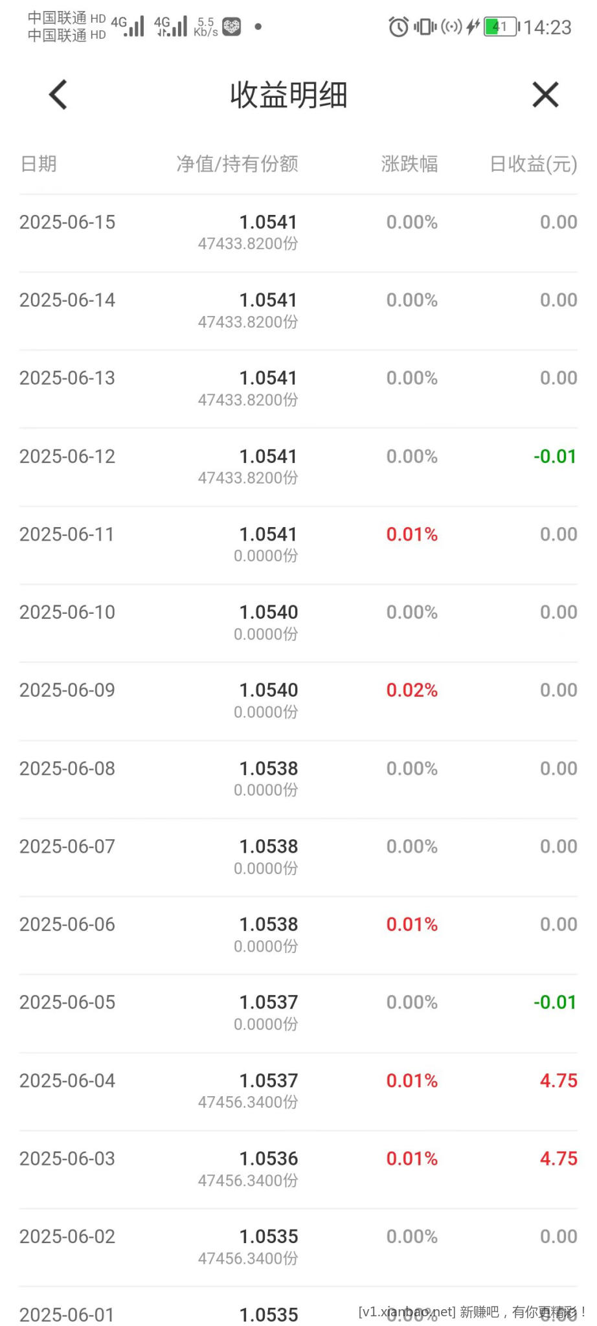Tap the vibrate mode status icon
Image resolution: width=597 pixels, height=1326 pixels.
coord(425,27)
